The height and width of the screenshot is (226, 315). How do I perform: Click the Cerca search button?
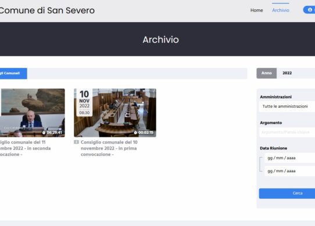(287, 194)
